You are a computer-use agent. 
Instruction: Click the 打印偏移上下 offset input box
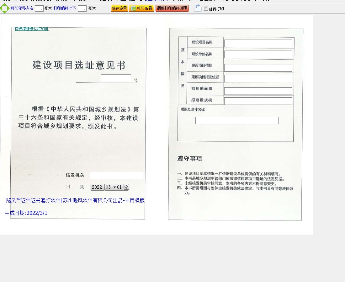pyautogui.click(x=82, y=8)
